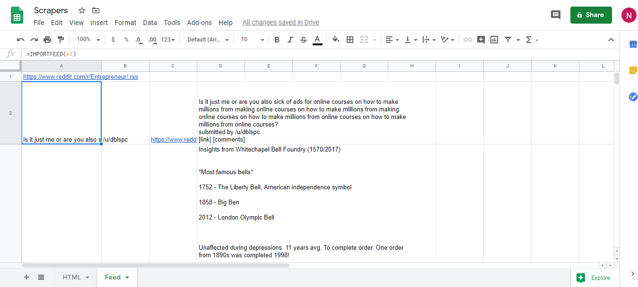This screenshot has width=638, height=287.
Task: Open the Calendar side panel icon
Action: tap(633, 44)
